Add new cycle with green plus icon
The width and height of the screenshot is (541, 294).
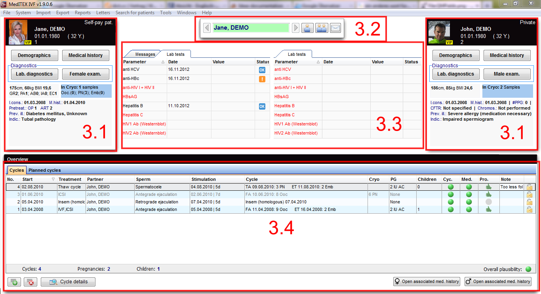pyautogui.click(x=14, y=282)
